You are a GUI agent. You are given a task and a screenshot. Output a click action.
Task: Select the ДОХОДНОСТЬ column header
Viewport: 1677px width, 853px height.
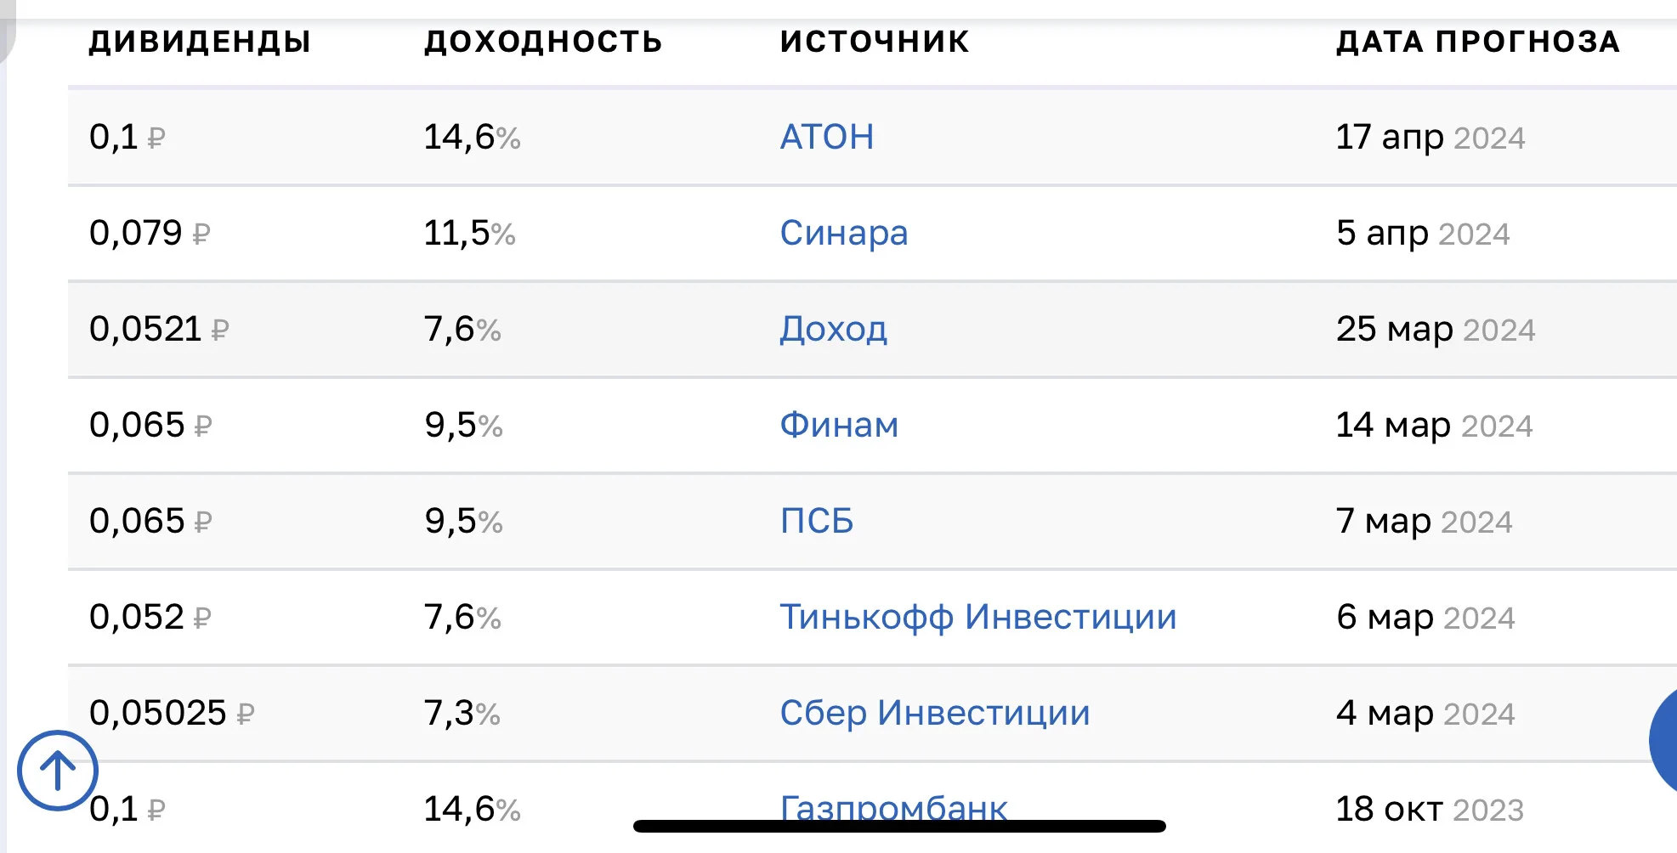543,42
